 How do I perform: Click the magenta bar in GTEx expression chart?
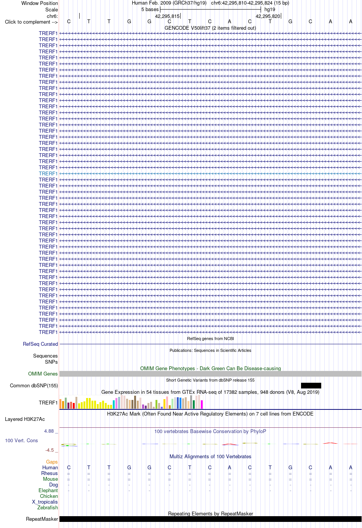[202, 404]
